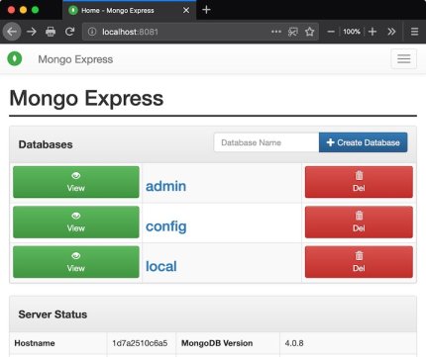
Task: Open the page actions three-dot menu
Action: point(276,32)
